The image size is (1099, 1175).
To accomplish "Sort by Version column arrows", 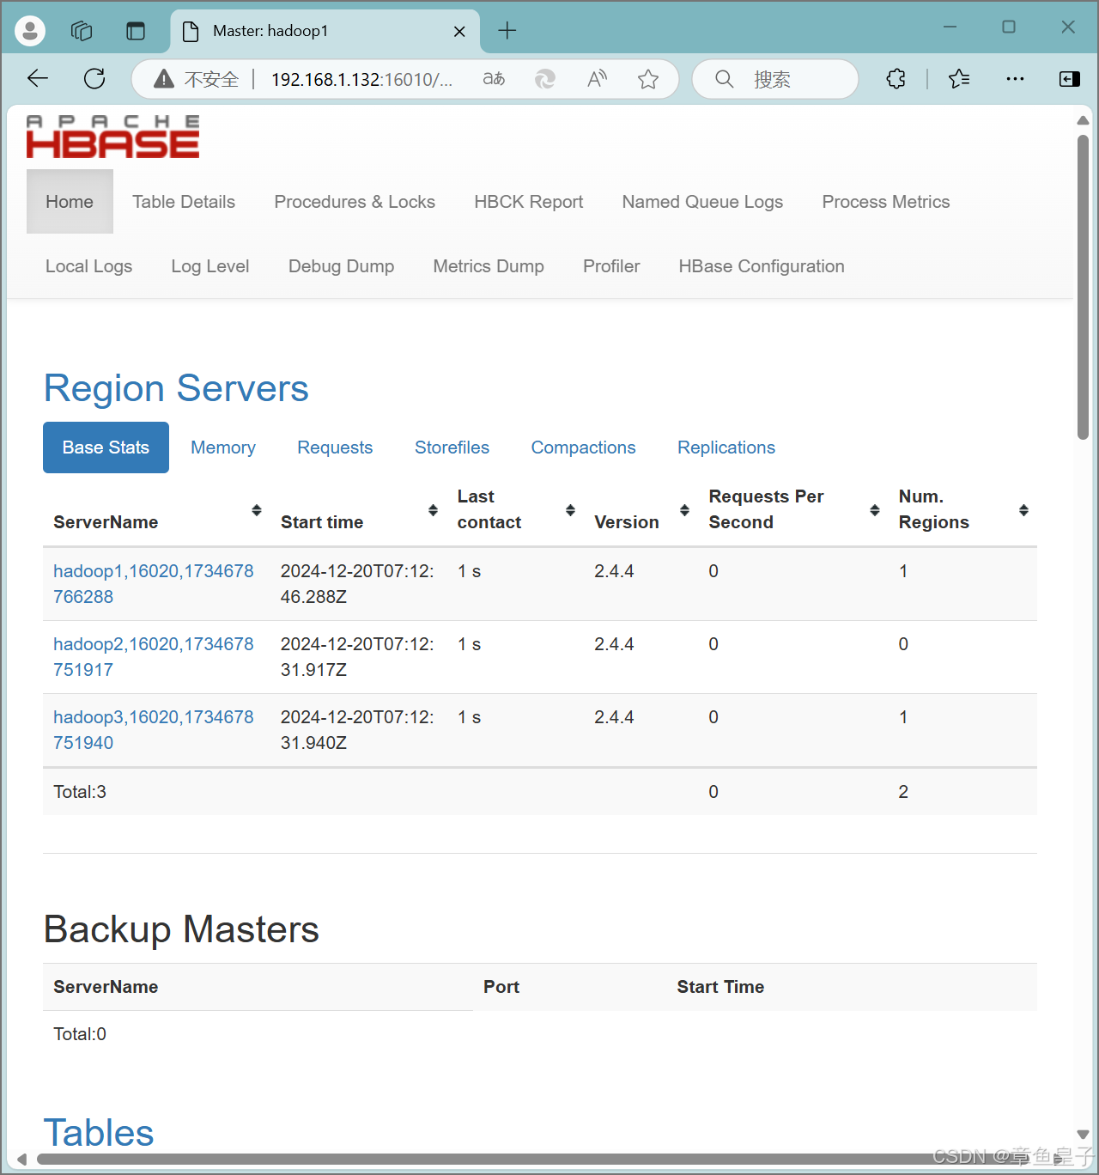I will (684, 510).
